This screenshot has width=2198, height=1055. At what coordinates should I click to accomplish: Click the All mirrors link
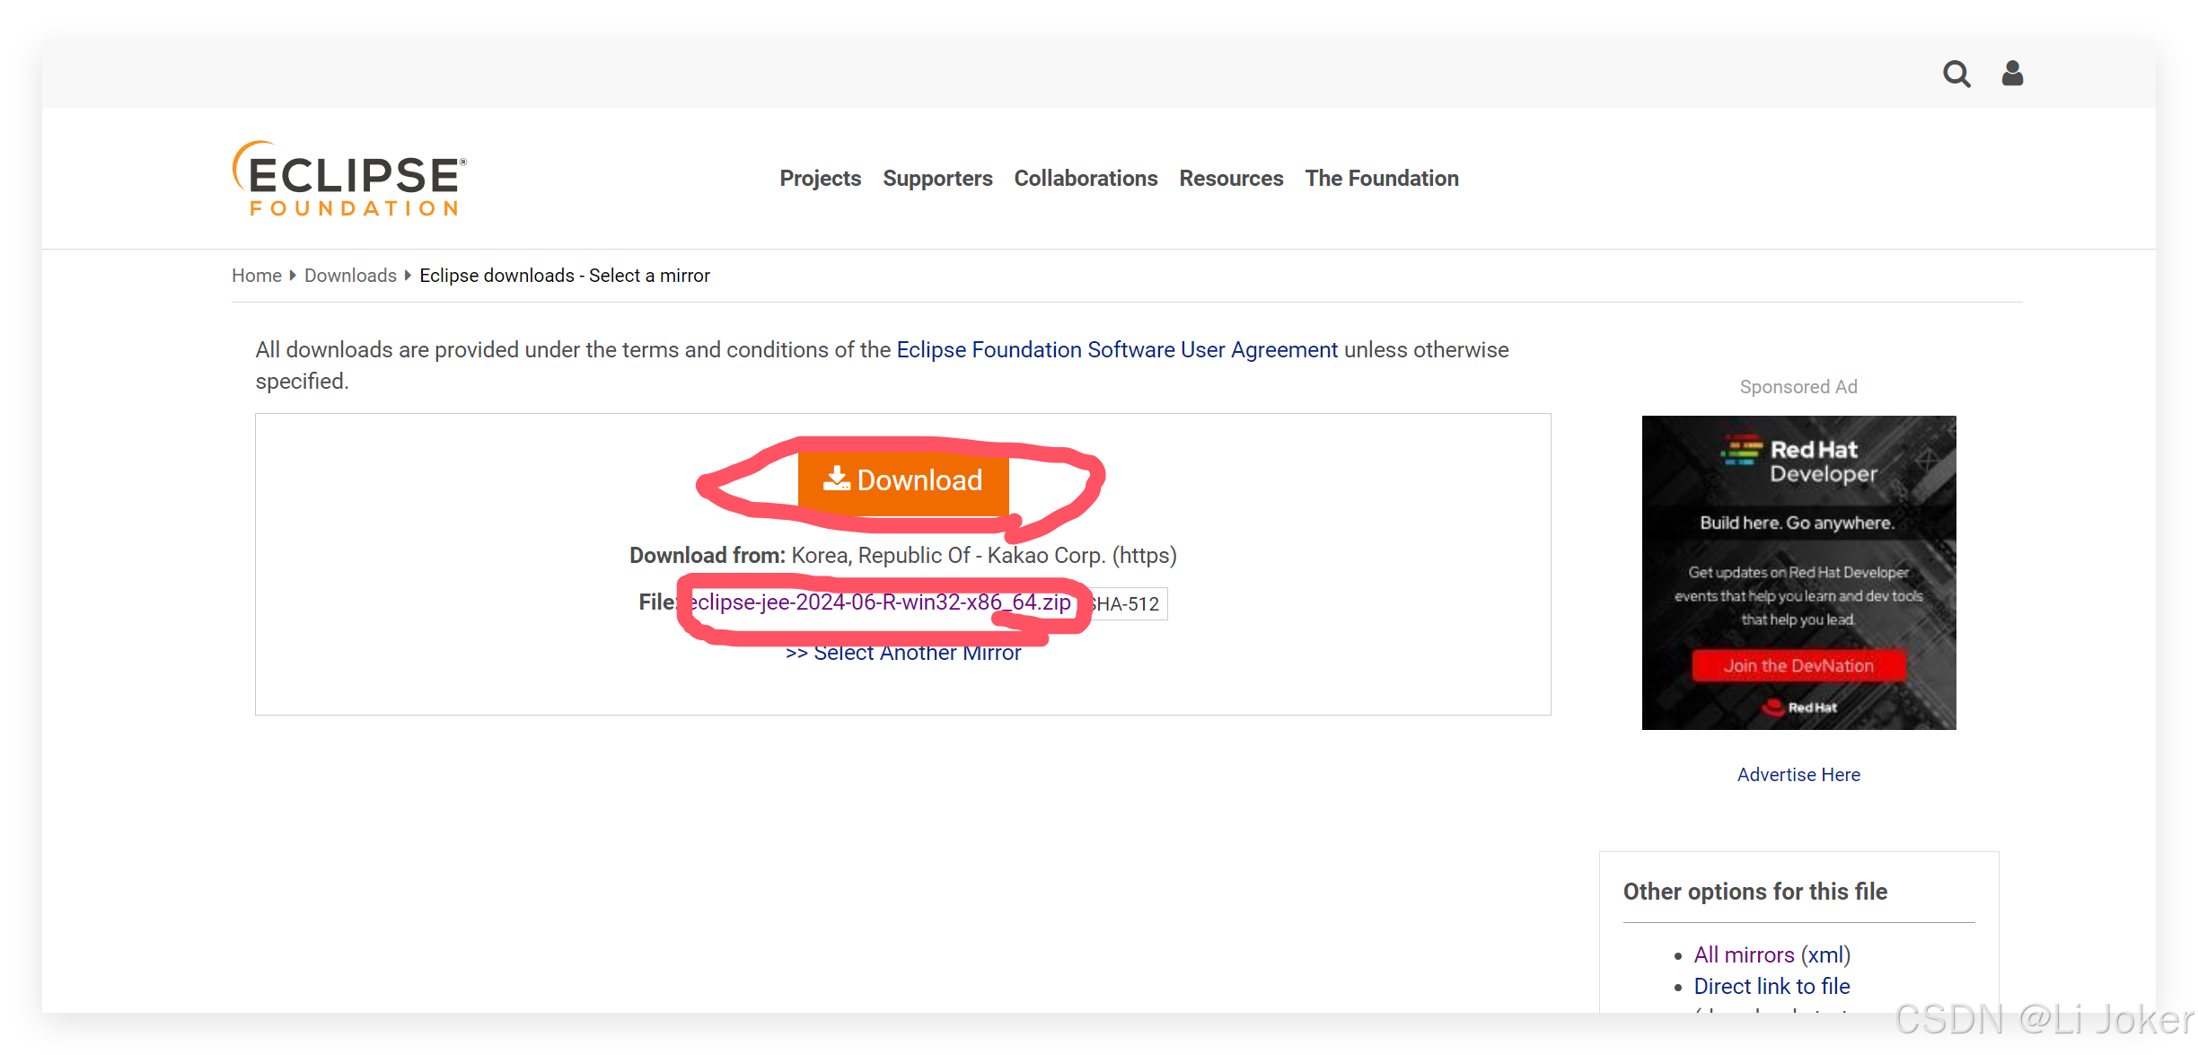1744,954
